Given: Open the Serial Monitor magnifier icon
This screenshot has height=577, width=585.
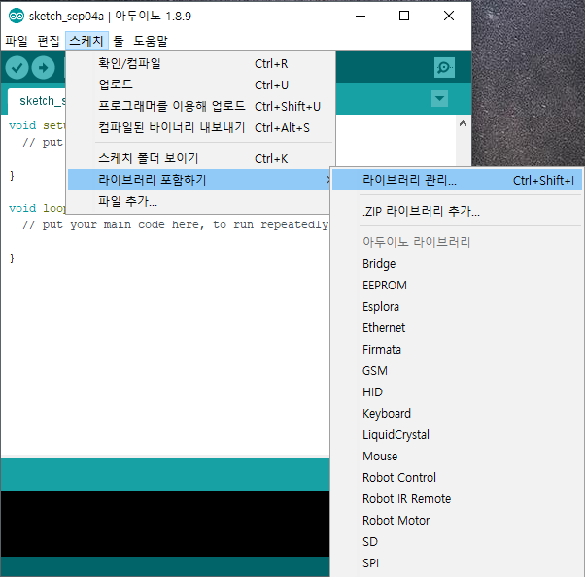Looking at the screenshot, I should 444,67.
